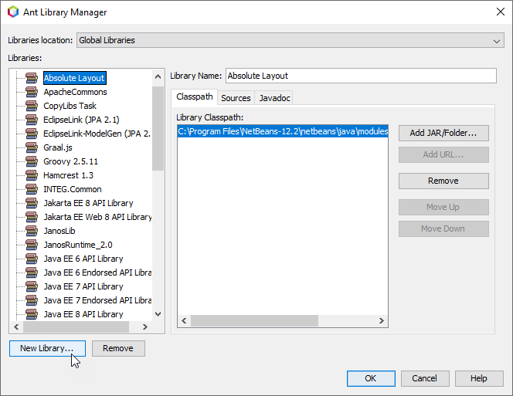Click libraries list scroll right arrow
The height and width of the screenshot is (396, 513).
(145, 327)
